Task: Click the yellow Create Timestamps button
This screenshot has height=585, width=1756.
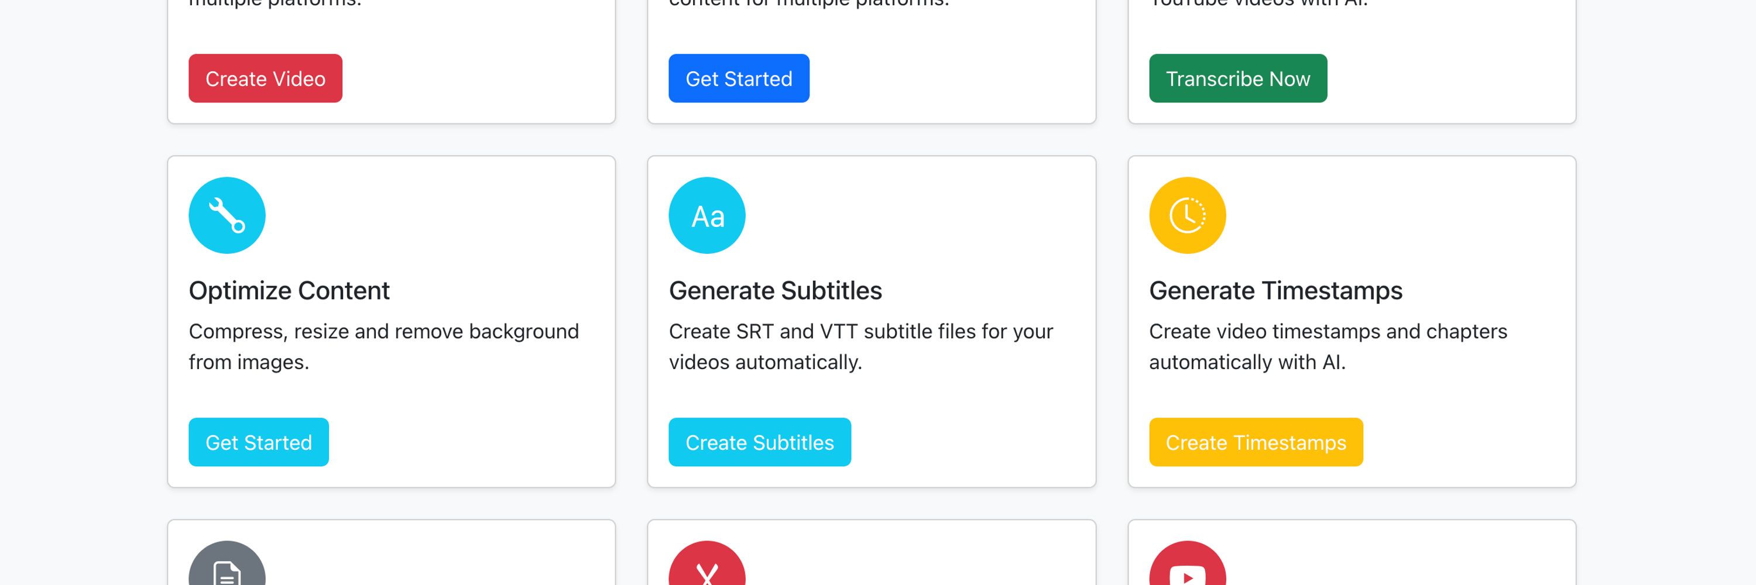Action: coord(1256,442)
